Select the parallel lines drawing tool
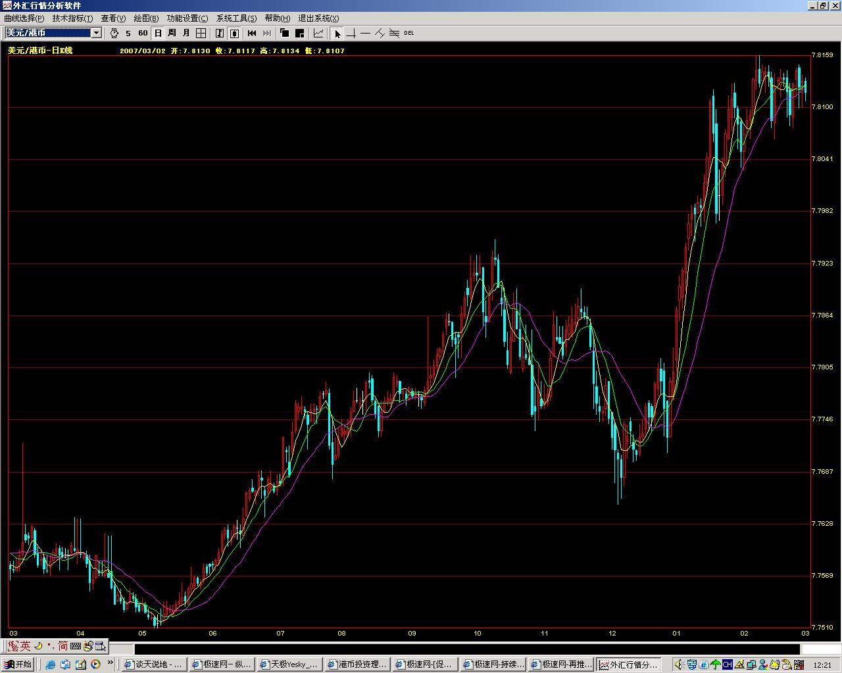Screen dimensions: 842x673 click(x=394, y=33)
